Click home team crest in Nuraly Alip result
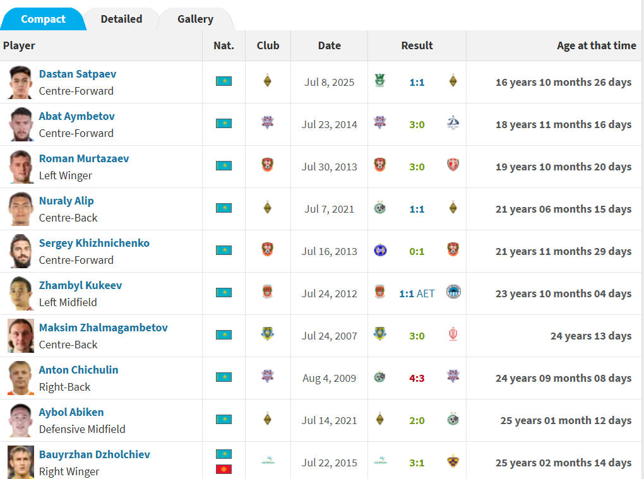 coord(379,208)
